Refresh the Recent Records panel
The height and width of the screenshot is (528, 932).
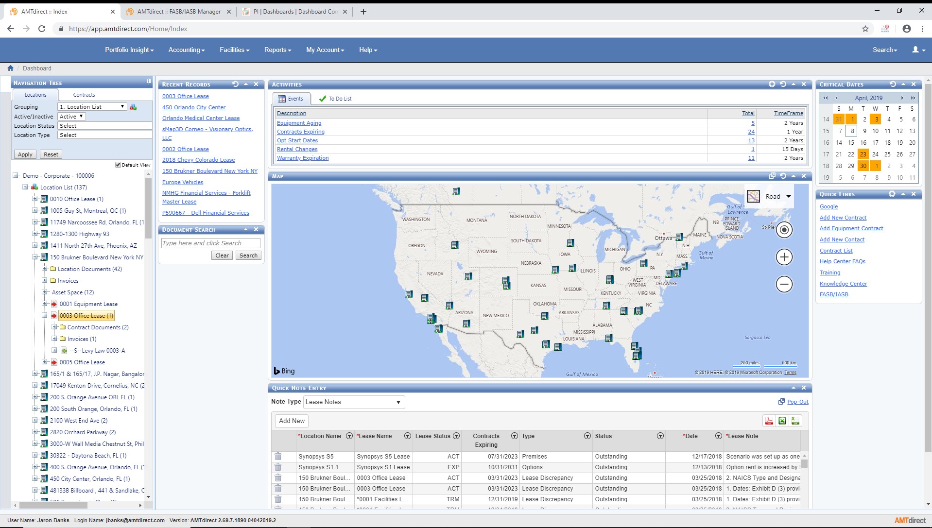tap(235, 84)
